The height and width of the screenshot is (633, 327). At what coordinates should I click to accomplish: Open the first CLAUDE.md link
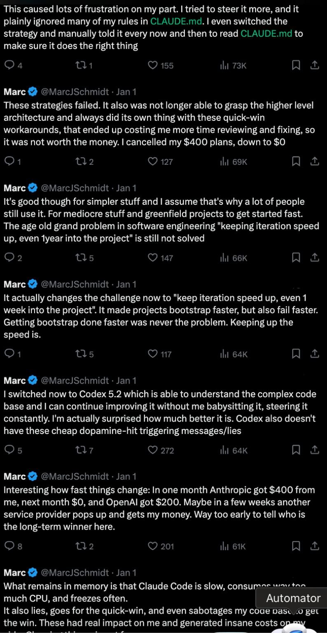pyautogui.click(x=176, y=21)
